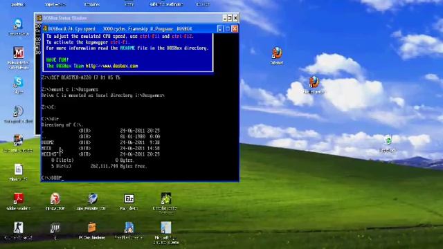Minimize the DOSBox Status Window
Image resolution: width=443 pixels, height=249 pixels.
(224, 18)
